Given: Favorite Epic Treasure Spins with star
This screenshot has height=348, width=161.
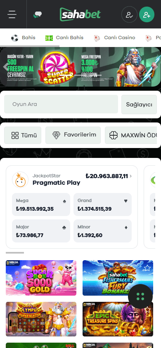Looking at the screenshot, I should coord(147,309).
